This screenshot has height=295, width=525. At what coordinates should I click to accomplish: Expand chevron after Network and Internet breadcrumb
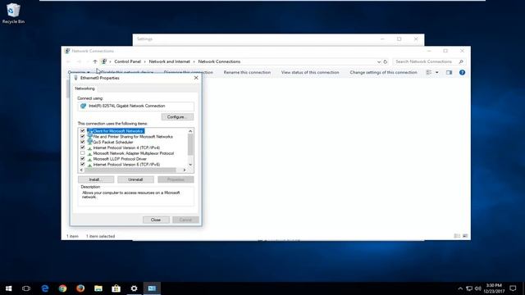coord(194,61)
